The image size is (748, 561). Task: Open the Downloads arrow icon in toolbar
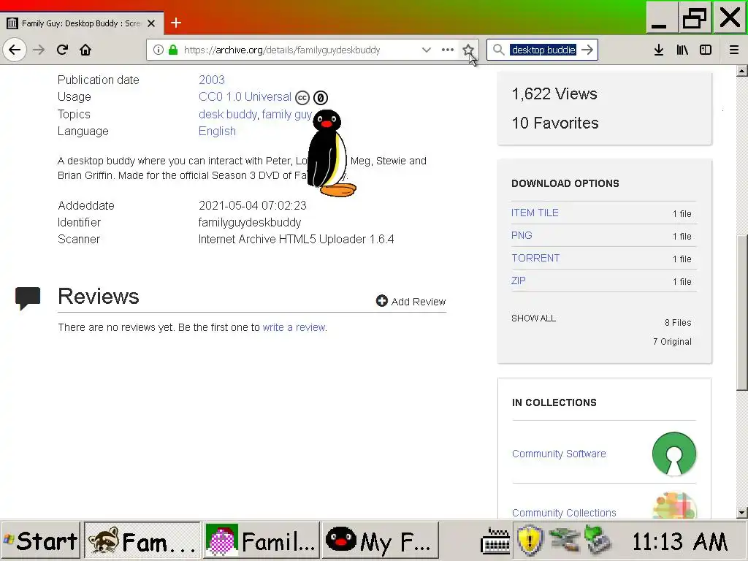[659, 50]
